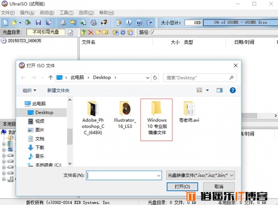Click the Up one level arrow in dialog
This screenshot has width=278, height=205.
pyautogui.click(x=51, y=77)
